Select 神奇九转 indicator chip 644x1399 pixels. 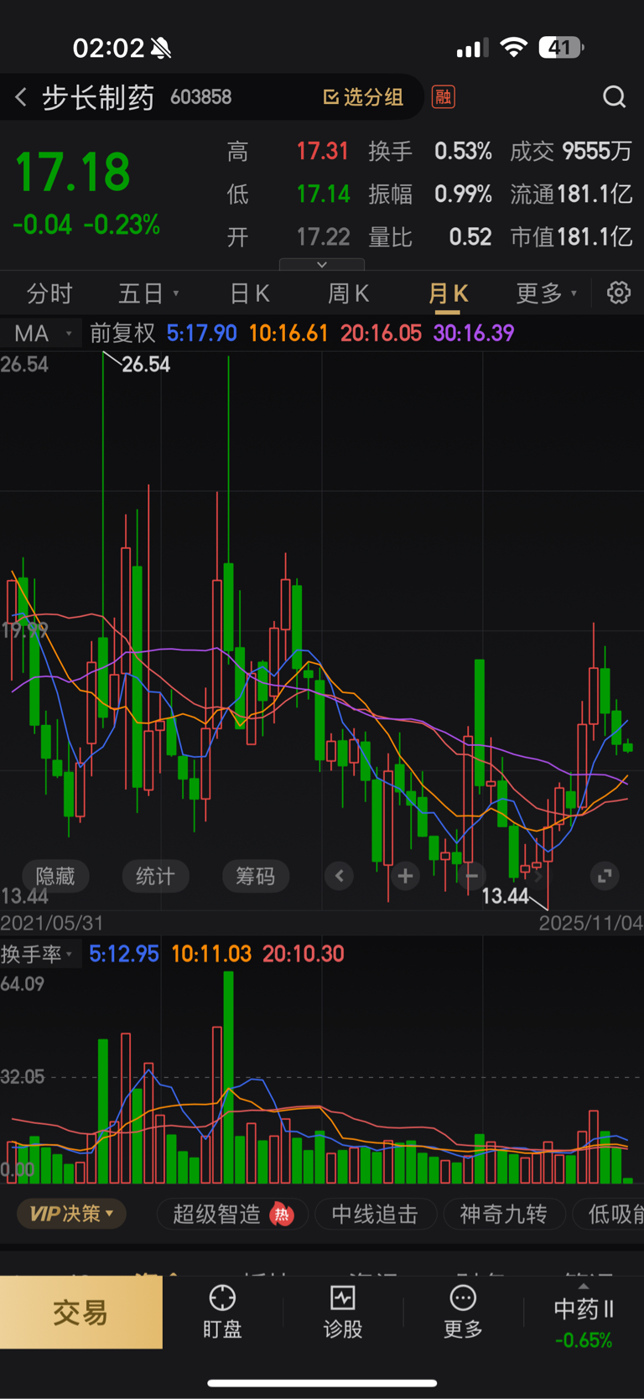pos(503,1214)
